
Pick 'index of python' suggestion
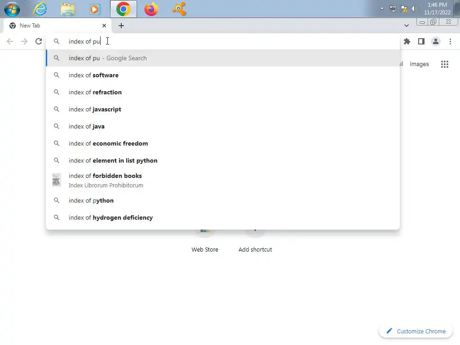[223, 200]
